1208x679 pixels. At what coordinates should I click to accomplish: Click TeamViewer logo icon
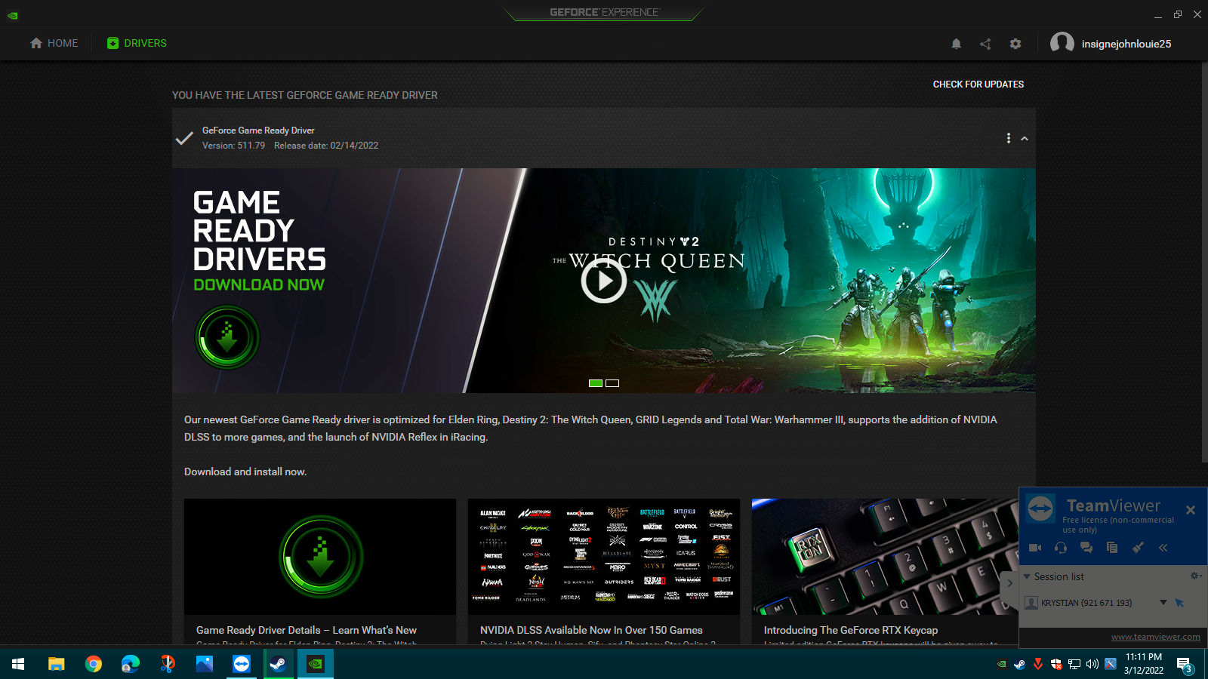[1040, 508]
